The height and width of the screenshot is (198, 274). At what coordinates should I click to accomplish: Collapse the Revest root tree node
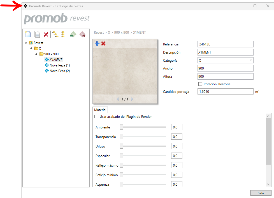(26, 43)
